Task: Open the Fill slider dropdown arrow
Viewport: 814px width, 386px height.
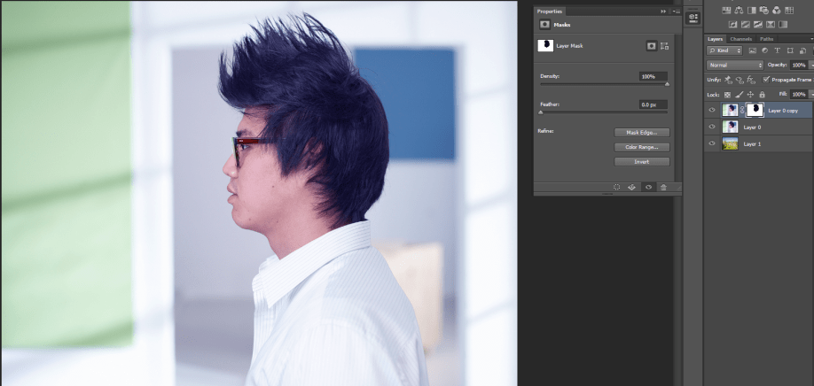Action: click(x=810, y=95)
